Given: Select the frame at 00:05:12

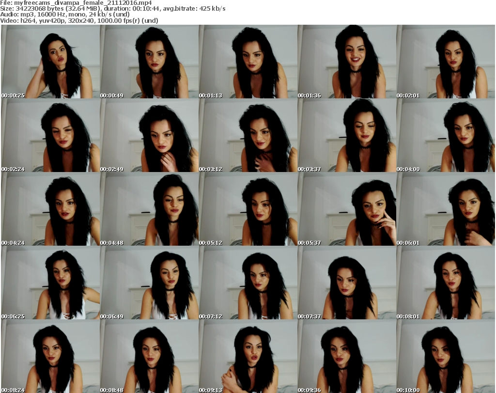Looking at the screenshot, I should (x=248, y=209).
